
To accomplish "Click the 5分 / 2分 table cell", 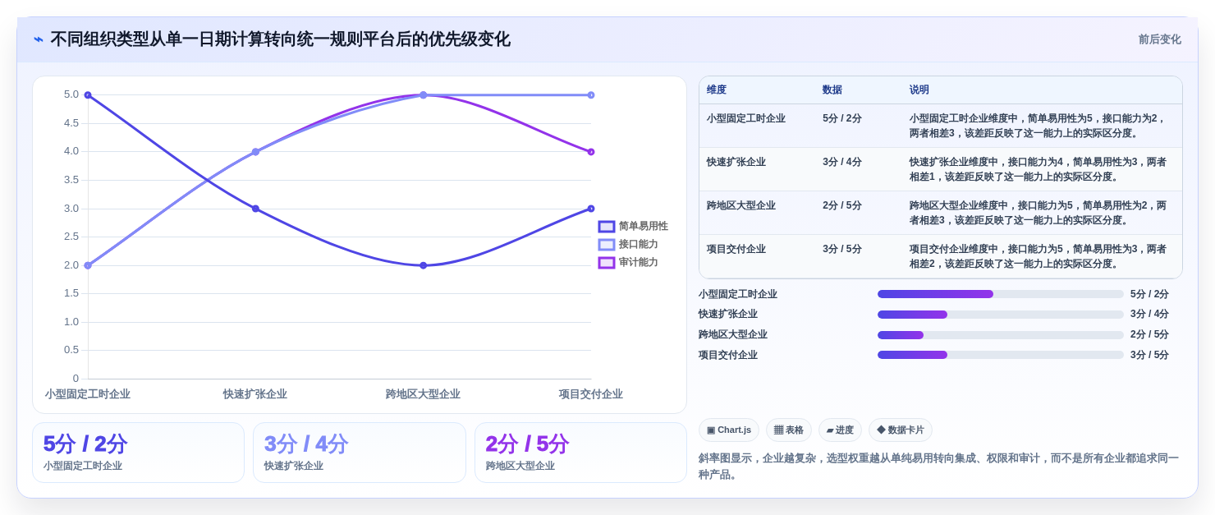I will [842, 118].
